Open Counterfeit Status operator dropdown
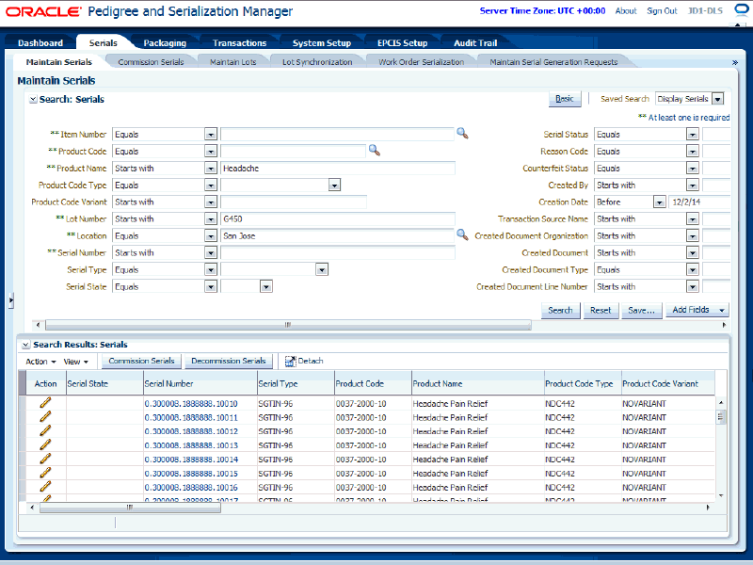753x565 pixels. (x=692, y=169)
